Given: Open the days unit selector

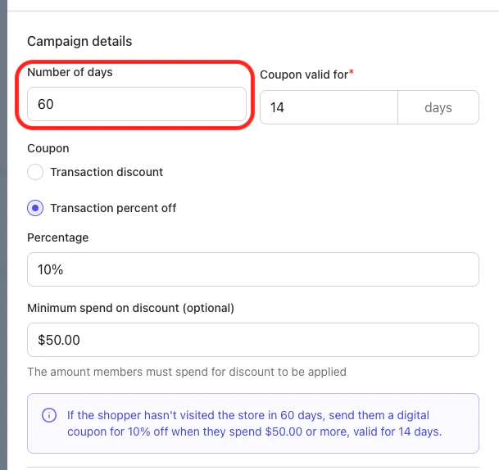Looking at the screenshot, I should pyautogui.click(x=438, y=107).
